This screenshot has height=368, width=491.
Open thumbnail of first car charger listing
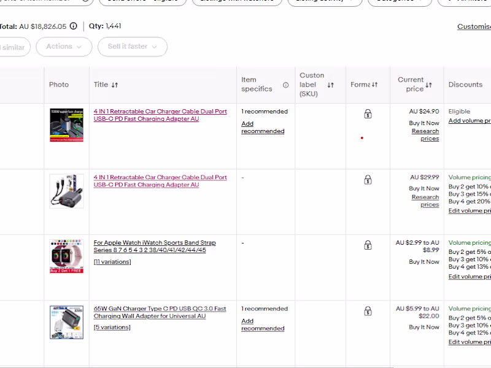(67, 125)
